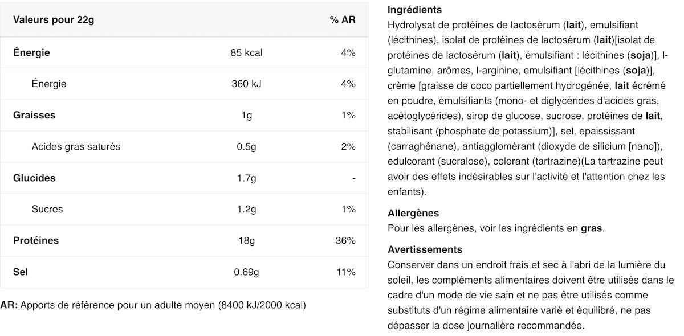The height and width of the screenshot is (336, 684).
Task: Click the "Sucres" row label
Action: (x=47, y=209)
